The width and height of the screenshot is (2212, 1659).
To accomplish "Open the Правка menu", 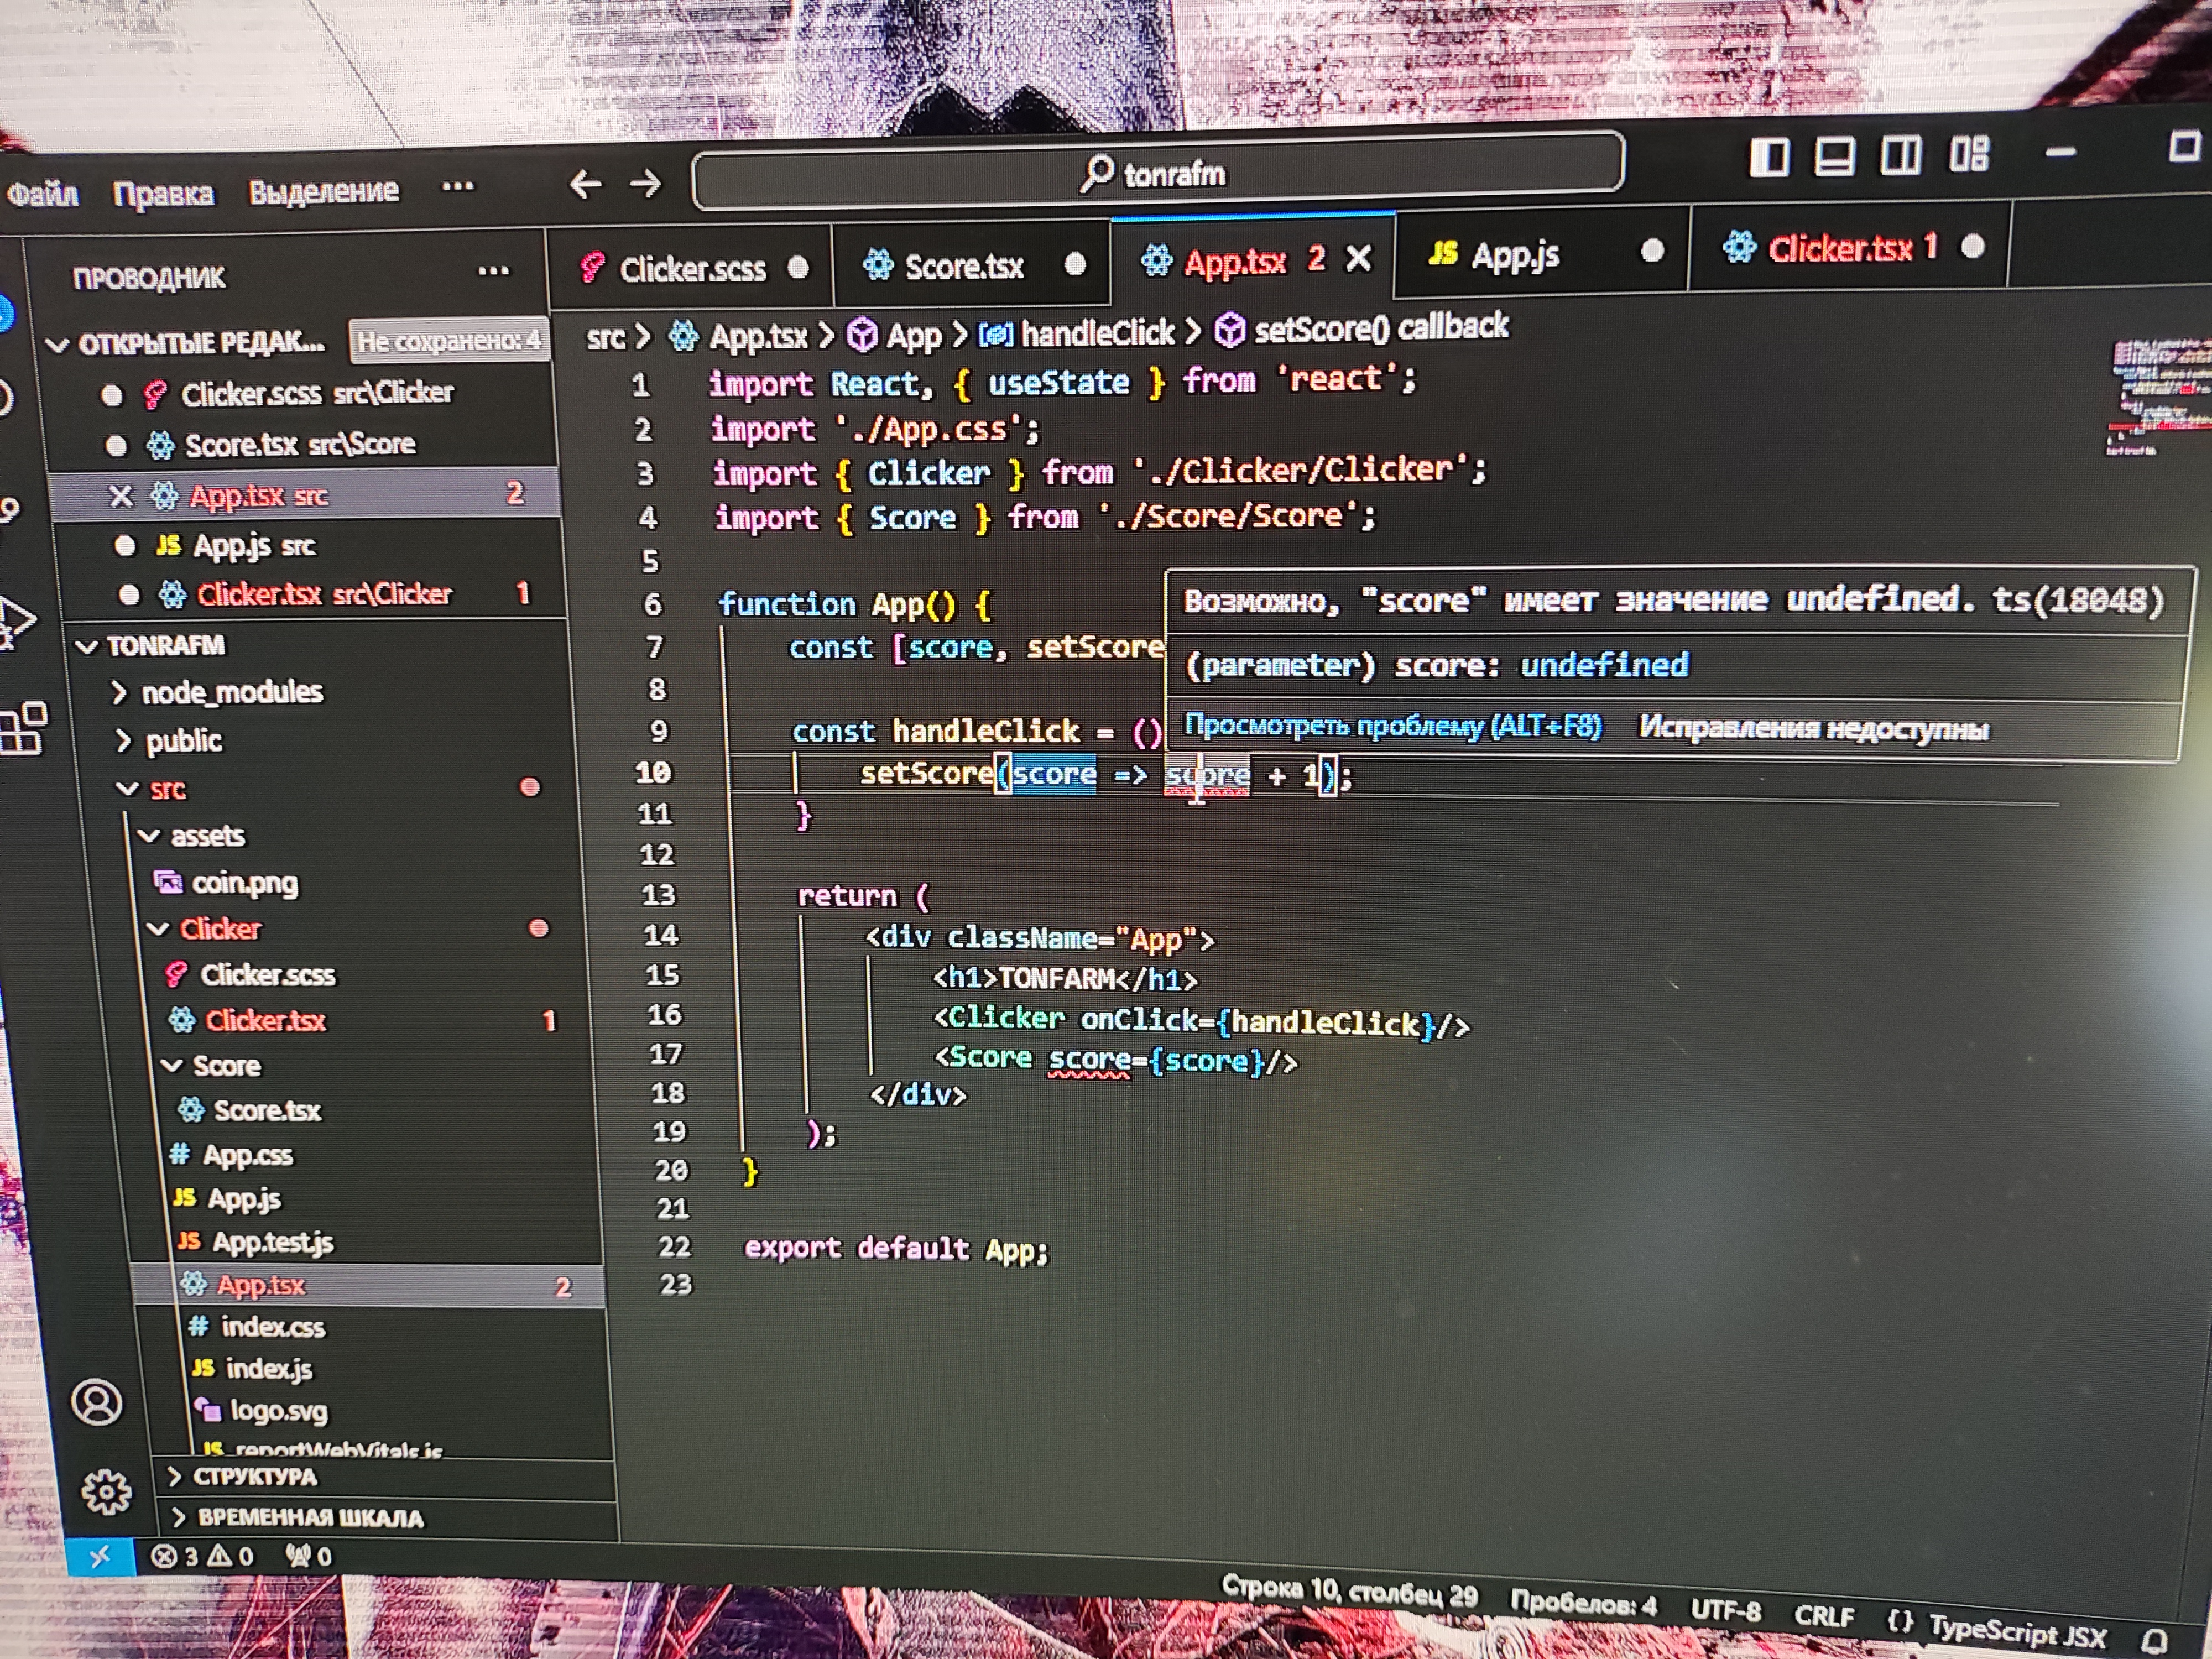I will tap(163, 193).
